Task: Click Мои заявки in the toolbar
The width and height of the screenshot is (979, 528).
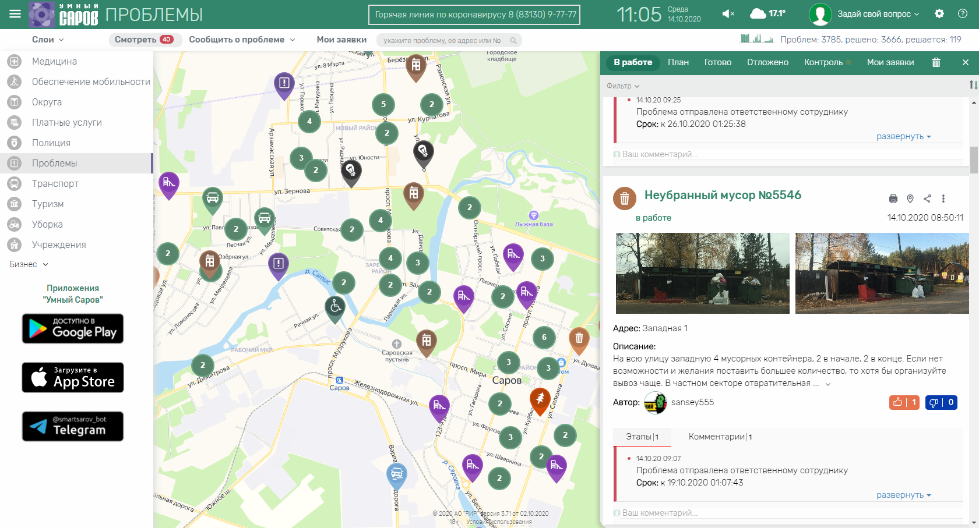Action: click(341, 40)
